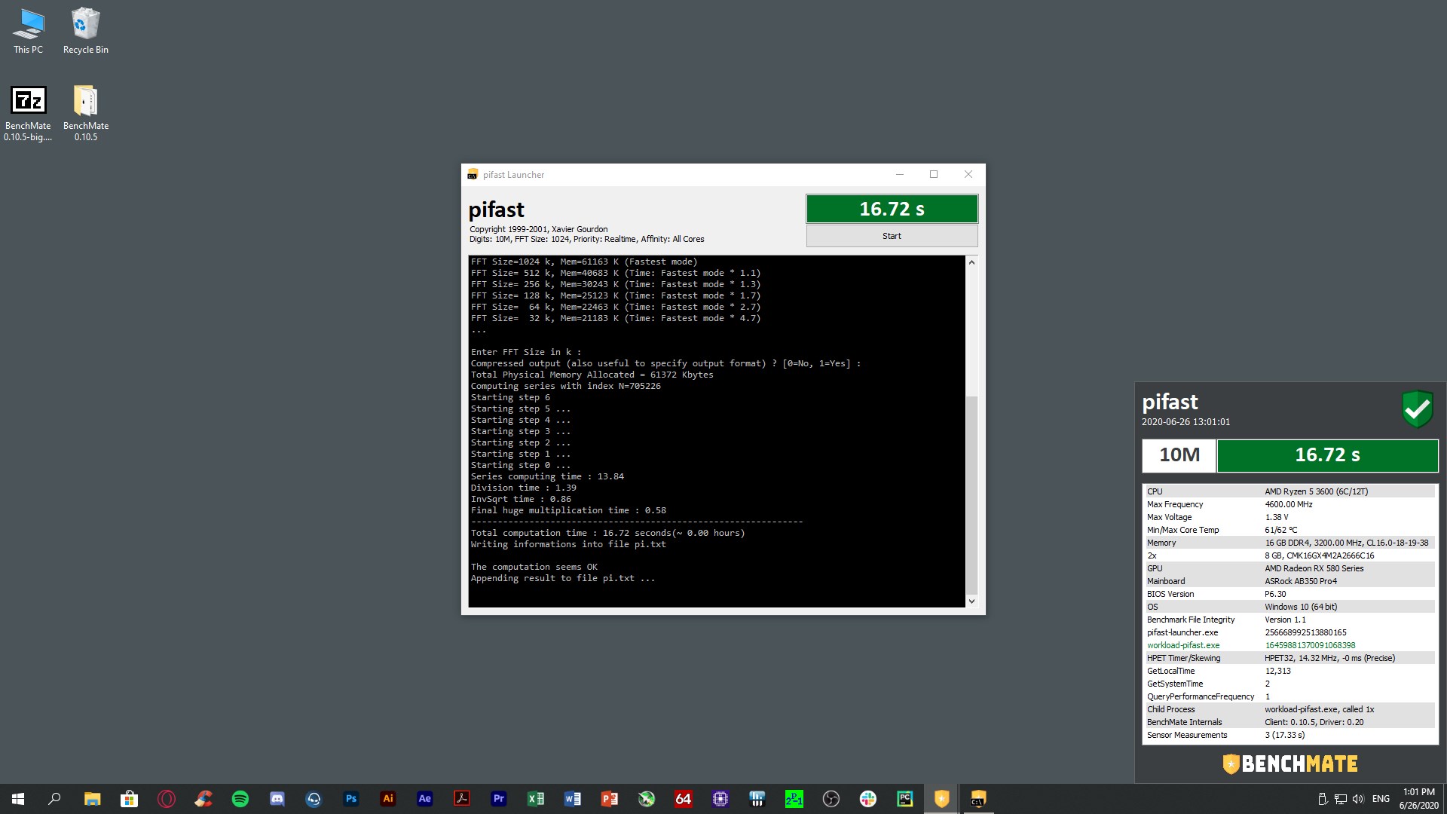Open OBS Studio from the taskbar
This screenshot has width=1447, height=814.
point(831,799)
